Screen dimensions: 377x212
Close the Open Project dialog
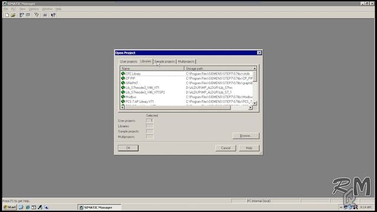(259, 52)
